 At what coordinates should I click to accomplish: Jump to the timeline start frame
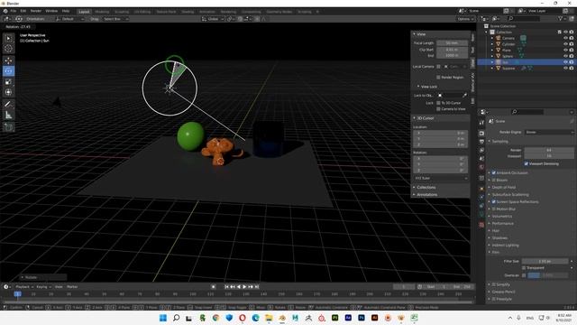[x=226, y=287]
